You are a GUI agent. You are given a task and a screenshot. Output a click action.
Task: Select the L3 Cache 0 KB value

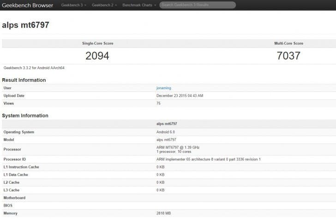pyautogui.click(x=160, y=190)
